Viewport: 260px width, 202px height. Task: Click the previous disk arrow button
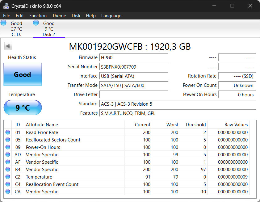(x=8, y=46)
